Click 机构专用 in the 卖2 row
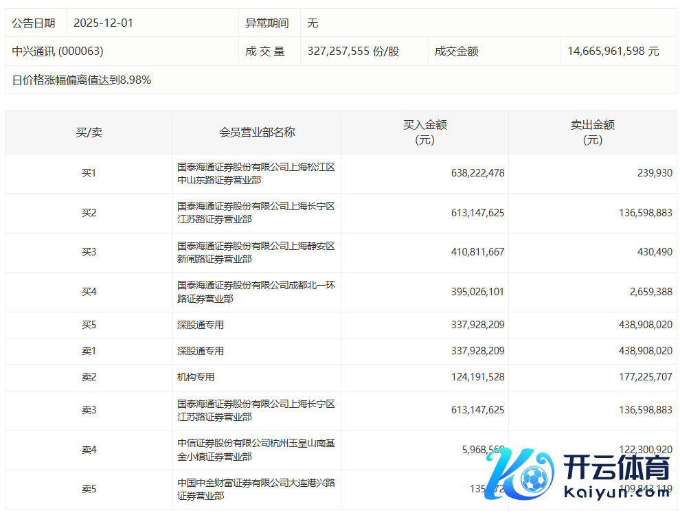 196,377
